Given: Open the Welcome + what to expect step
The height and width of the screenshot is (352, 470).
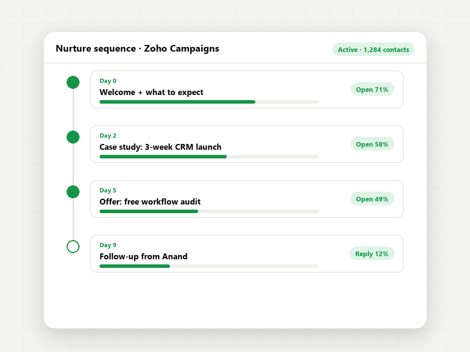Looking at the screenshot, I should tap(247, 89).
